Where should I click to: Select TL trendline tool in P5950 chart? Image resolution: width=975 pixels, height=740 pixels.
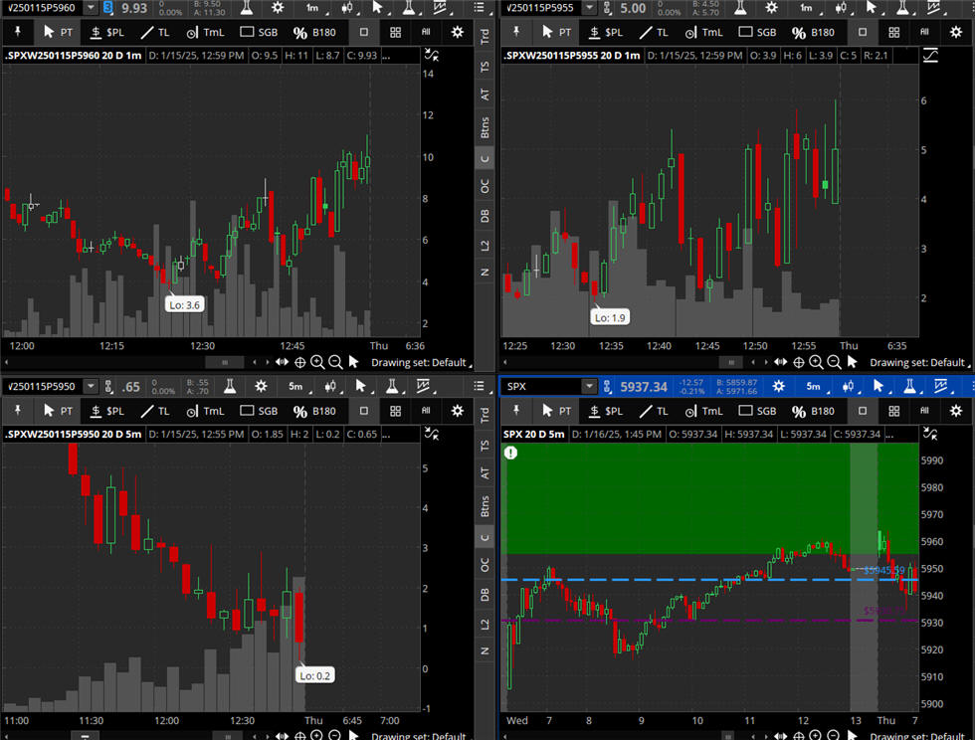155,411
